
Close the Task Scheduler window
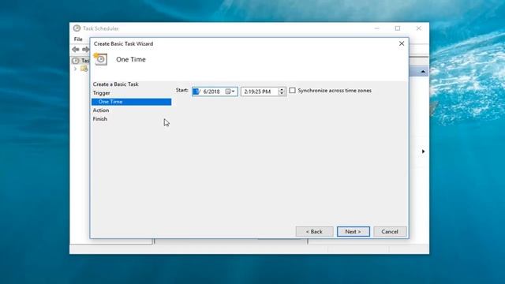point(419,28)
